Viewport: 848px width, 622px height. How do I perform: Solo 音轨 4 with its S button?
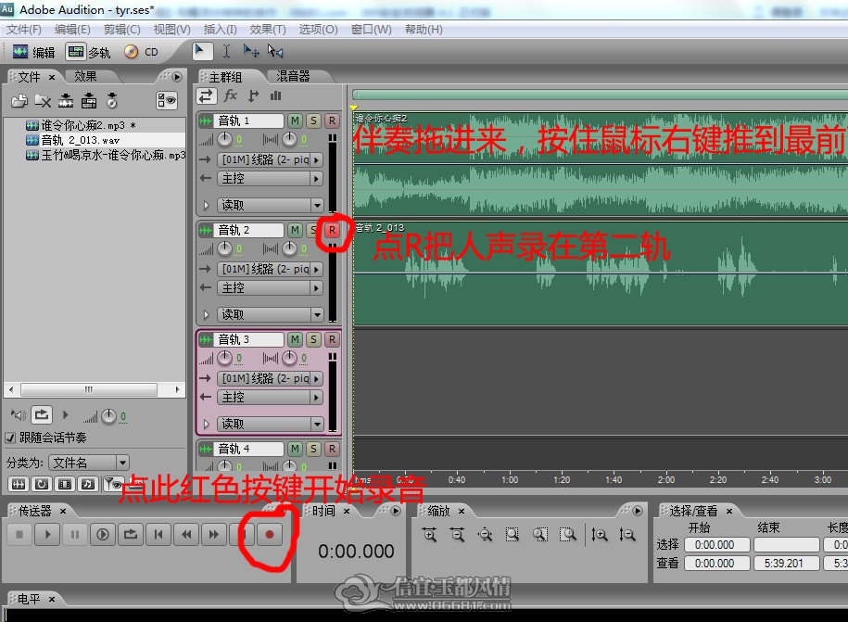pyautogui.click(x=313, y=449)
